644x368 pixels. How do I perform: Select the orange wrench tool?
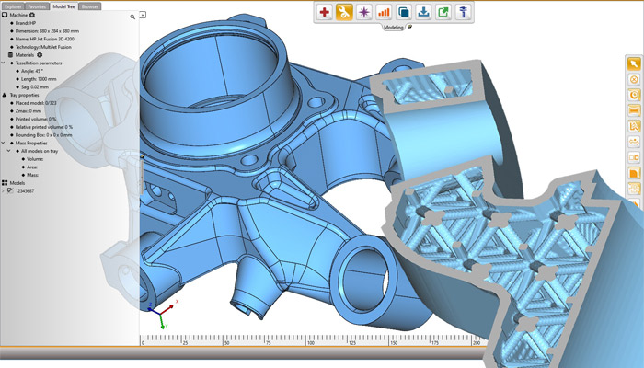(344, 12)
